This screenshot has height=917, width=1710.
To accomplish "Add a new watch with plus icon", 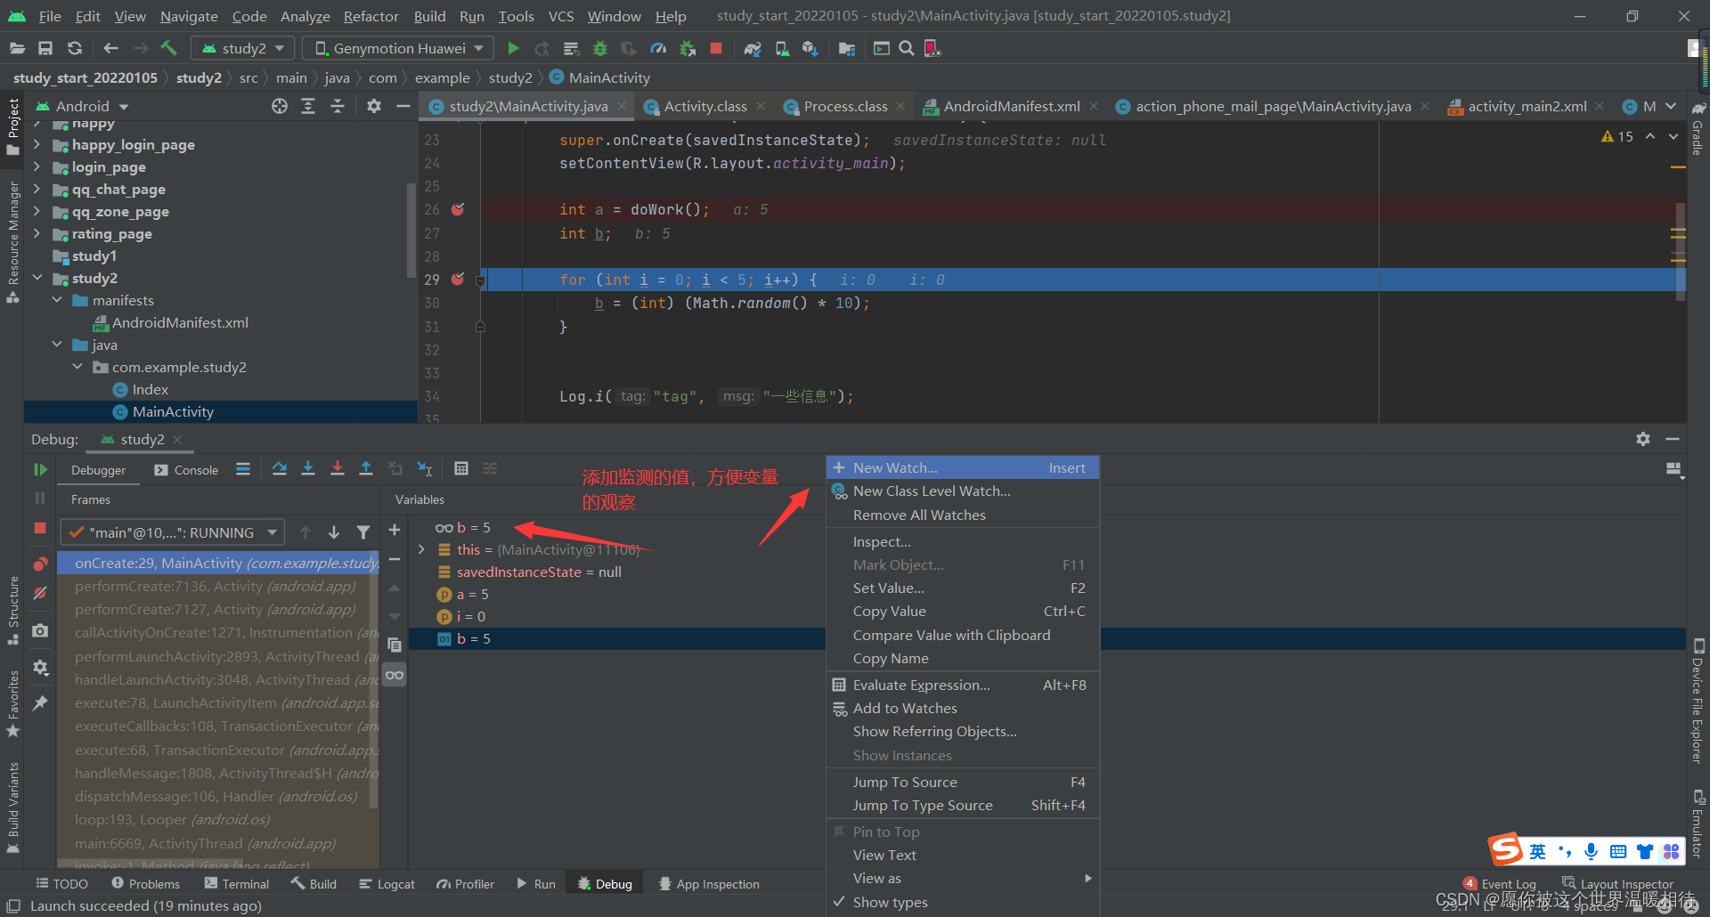I will (395, 530).
